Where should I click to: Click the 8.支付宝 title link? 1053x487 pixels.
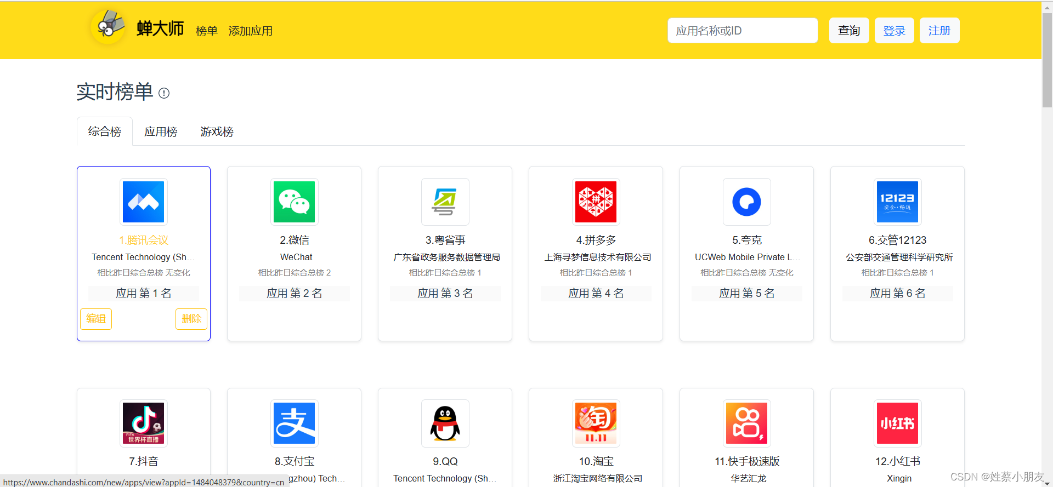[x=295, y=461]
